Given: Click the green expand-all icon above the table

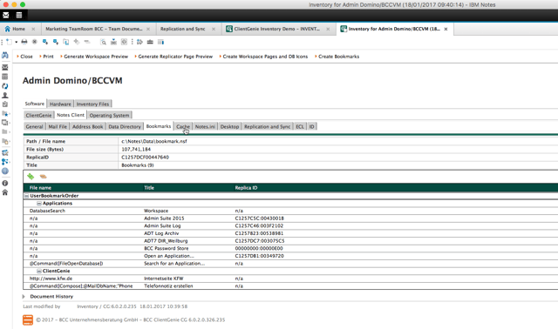Looking at the screenshot, I should (31, 176).
